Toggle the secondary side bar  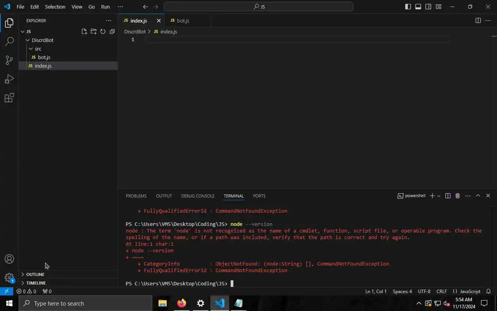[428, 7]
